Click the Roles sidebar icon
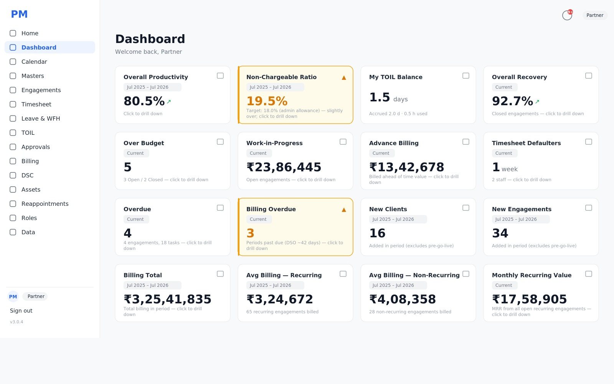This screenshot has height=384, width=614. coord(13,218)
